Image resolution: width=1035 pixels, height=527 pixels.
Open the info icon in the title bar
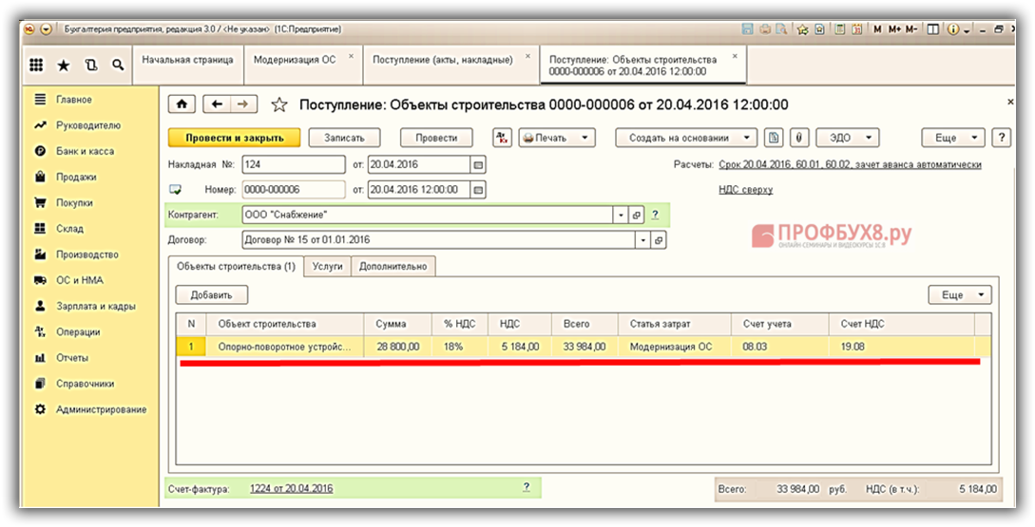pos(953,29)
